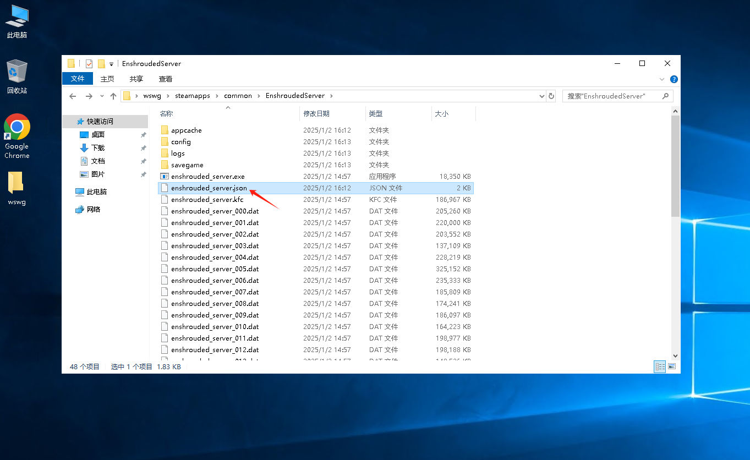Open the quick access toolbar customize dropdown
Image resolution: width=750 pixels, height=460 pixels.
click(111, 64)
